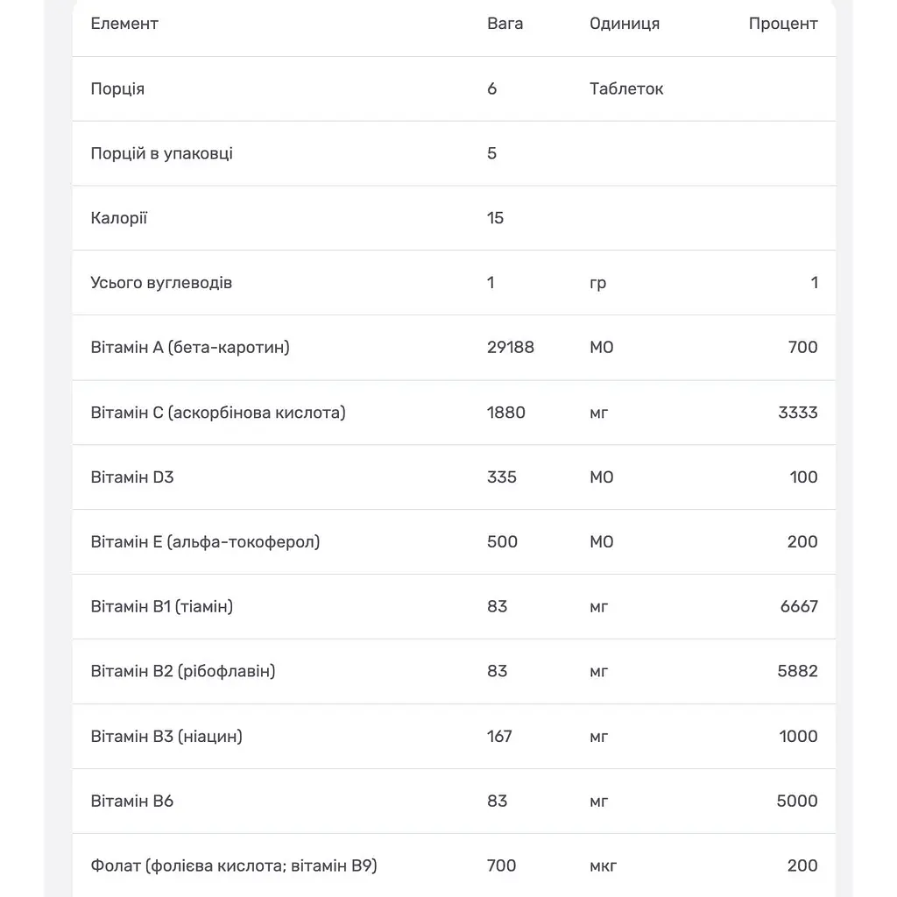
Task: Select Вітамін C (аскорбінова кислота) row
Action: coord(455,413)
